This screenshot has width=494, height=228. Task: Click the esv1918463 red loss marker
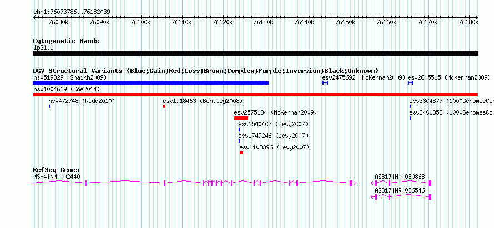pyautogui.click(x=164, y=106)
